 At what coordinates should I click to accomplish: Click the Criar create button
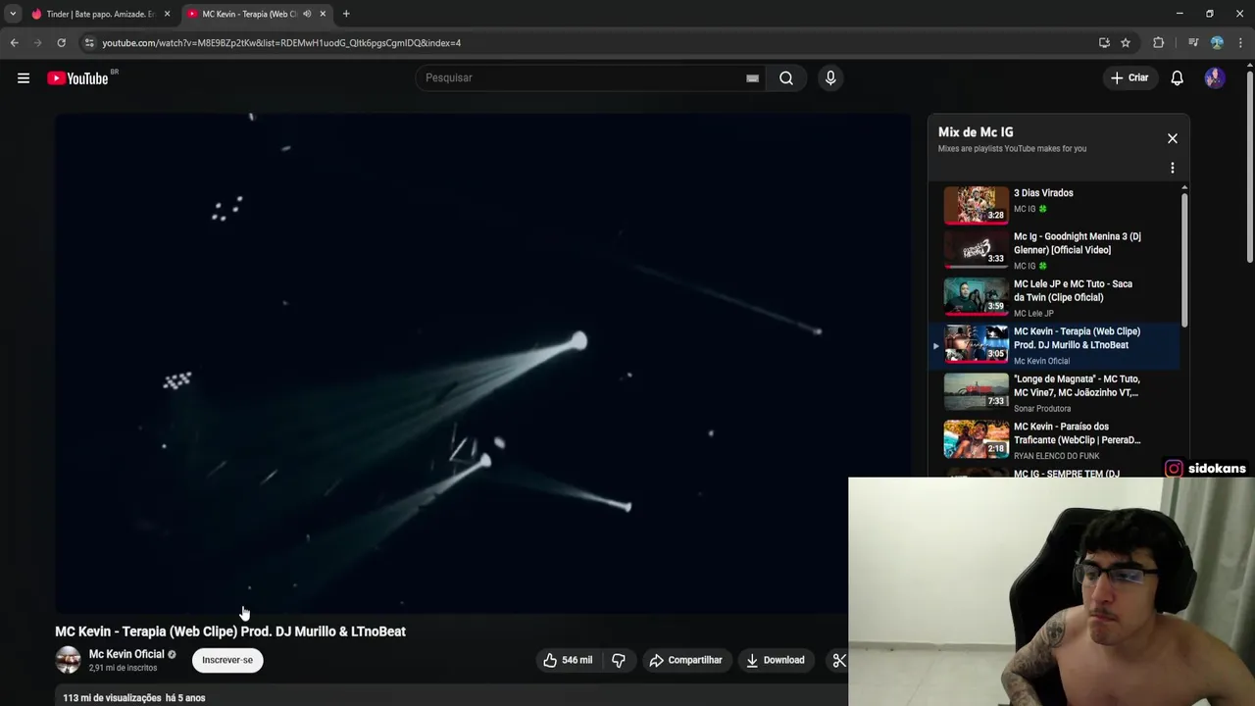point(1129,78)
